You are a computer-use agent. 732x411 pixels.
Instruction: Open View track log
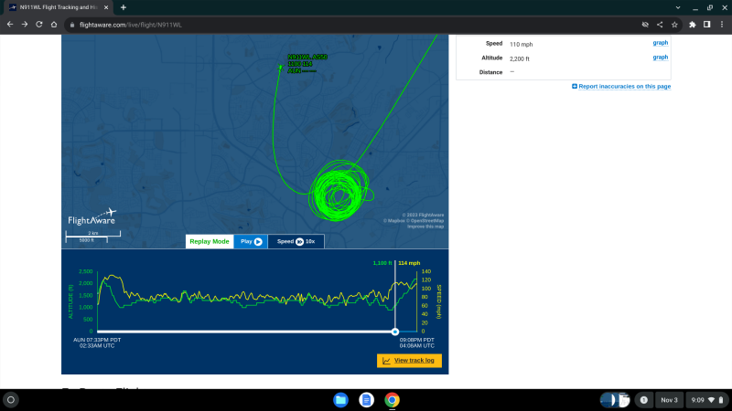(x=409, y=361)
